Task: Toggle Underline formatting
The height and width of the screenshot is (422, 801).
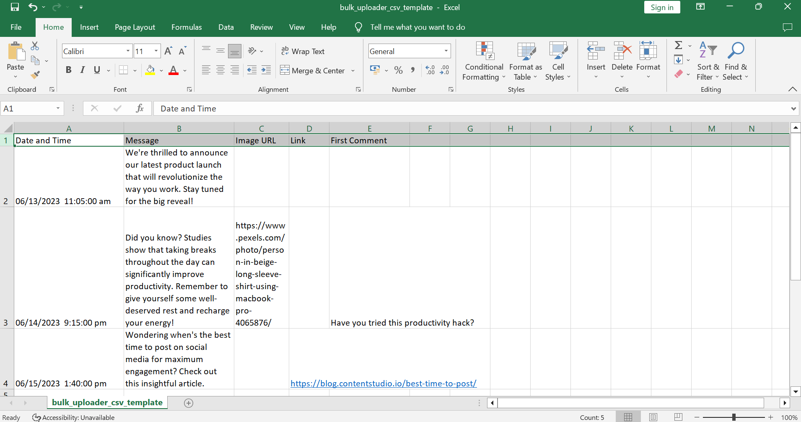Action: click(x=97, y=70)
